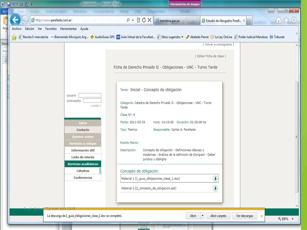Open Cátedras submenu item
Viewport: 307px width, 230px height.
coord(83,171)
